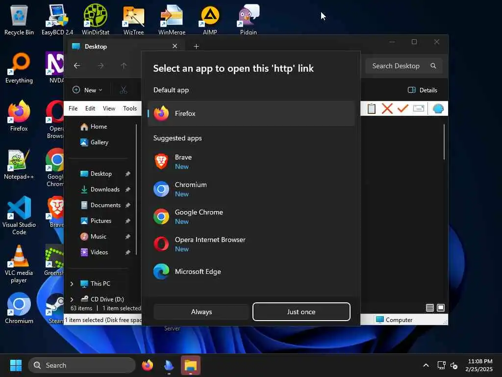Open Firefox desktop shortcut
The height and width of the screenshot is (377, 502).
[x=19, y=116]
